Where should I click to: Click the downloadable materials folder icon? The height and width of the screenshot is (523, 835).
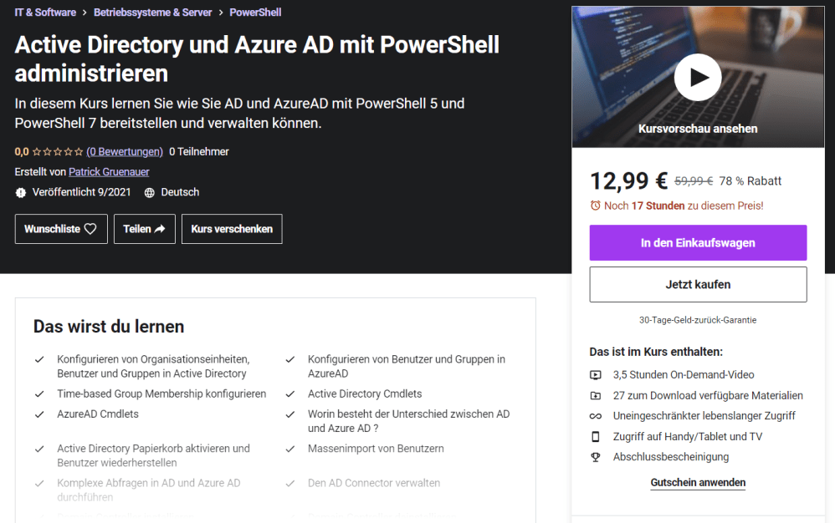pyautogui.click(x=596, y=396)
